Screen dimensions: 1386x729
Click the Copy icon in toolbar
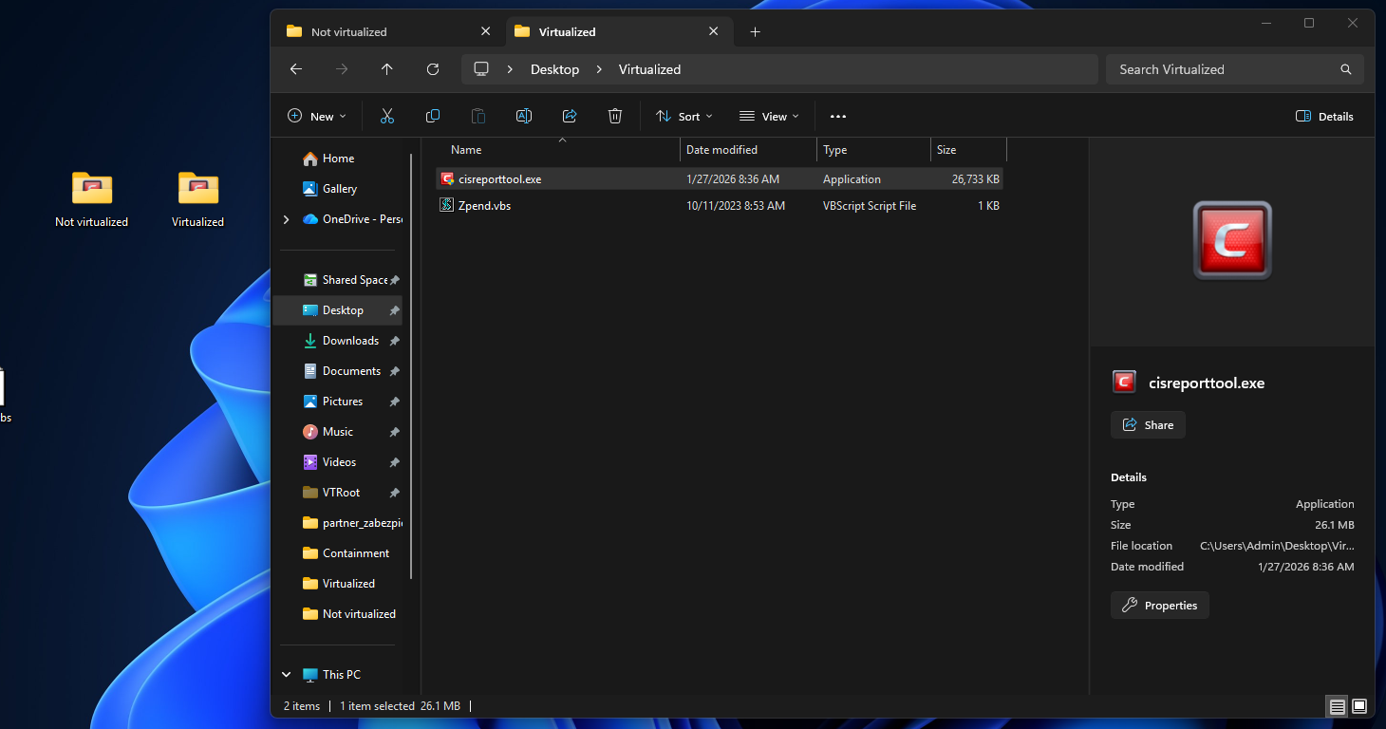pos(433,116)
